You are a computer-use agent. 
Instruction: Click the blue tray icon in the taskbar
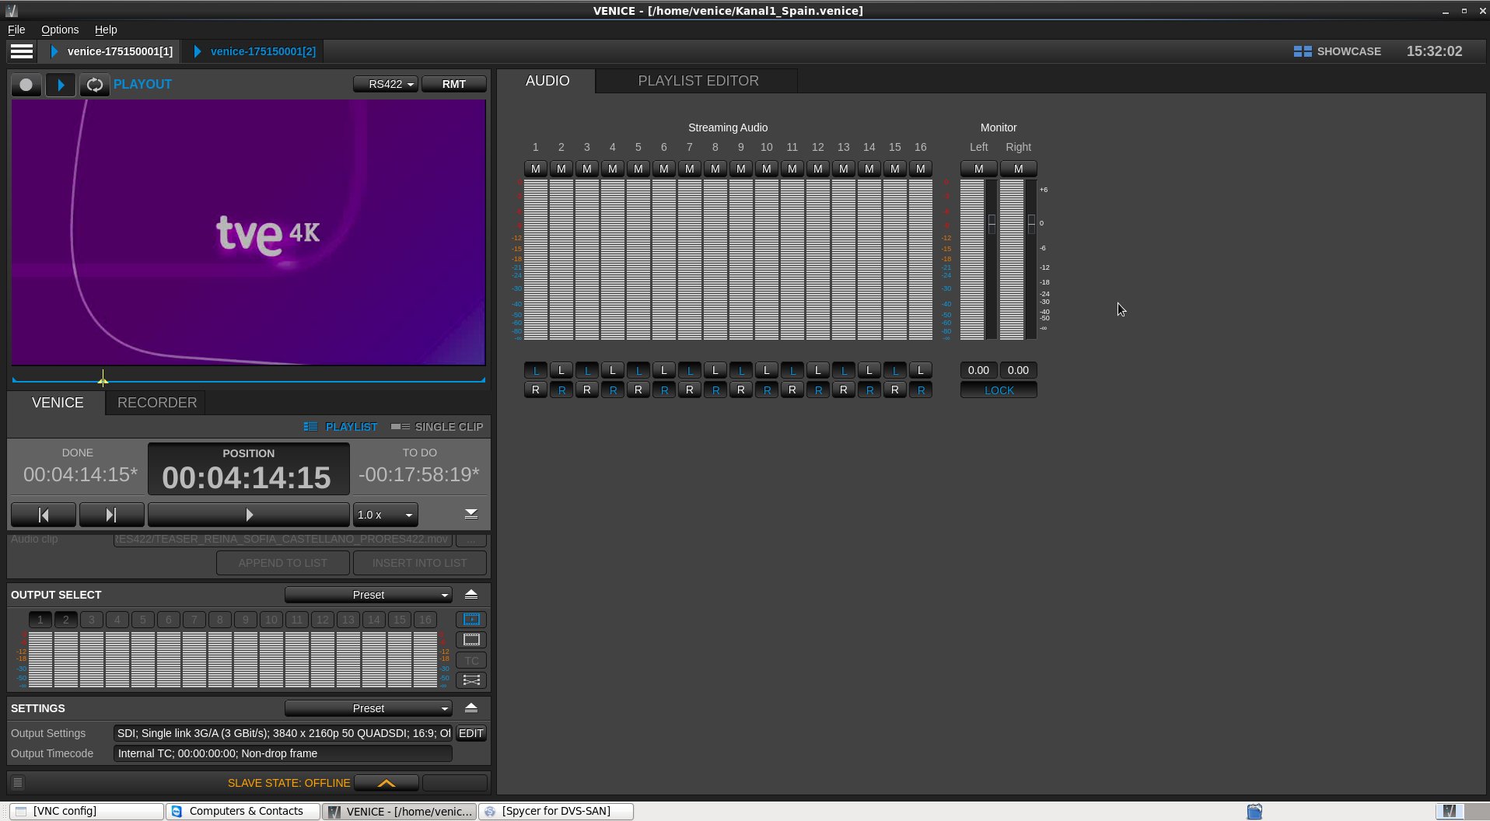[x=1254, y=812]
